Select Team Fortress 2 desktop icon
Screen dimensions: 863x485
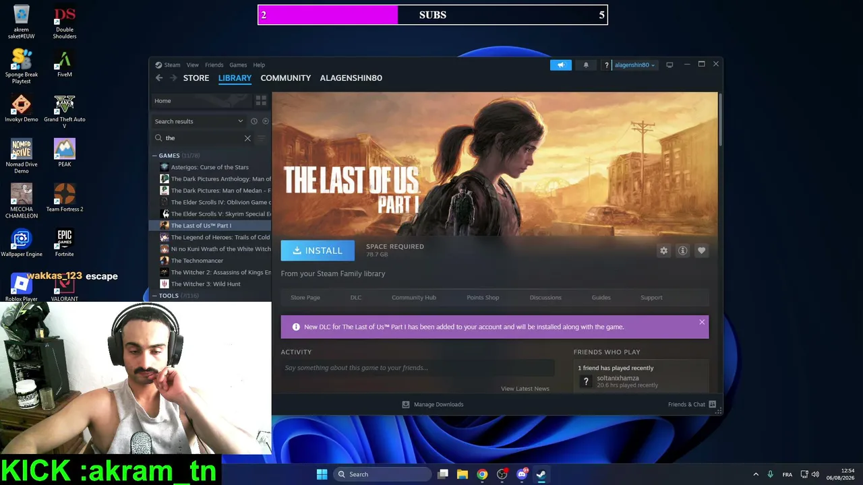(65, 198)
